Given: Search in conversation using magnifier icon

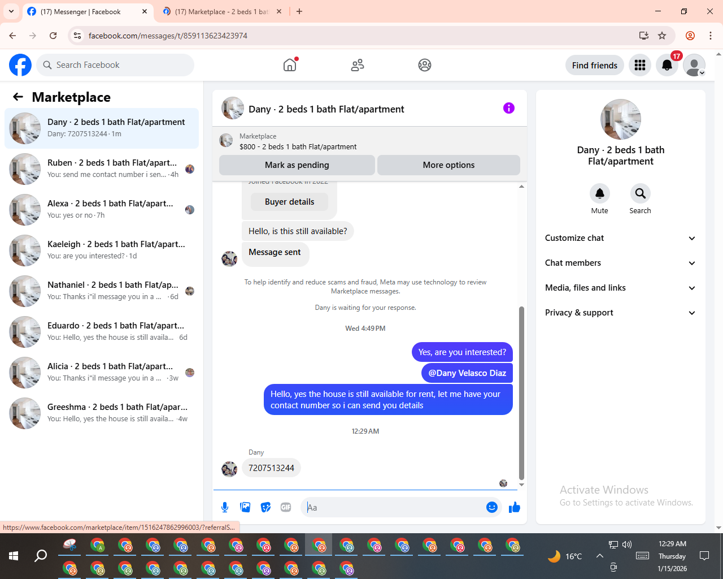Looking at the screenshot, I should [x=640, y=193].
